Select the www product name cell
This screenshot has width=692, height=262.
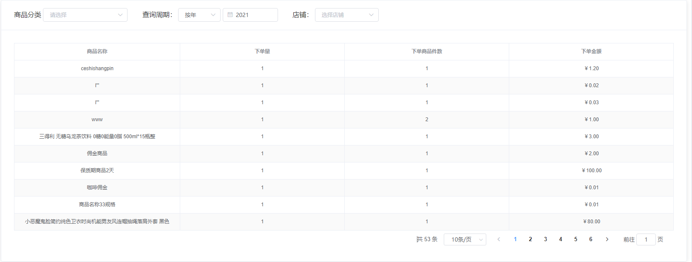(x=97, y=120)
